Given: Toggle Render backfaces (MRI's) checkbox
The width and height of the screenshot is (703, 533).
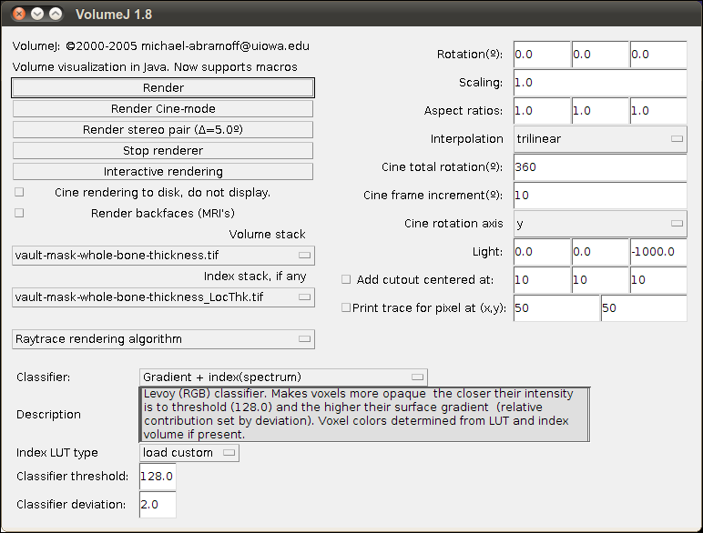Looking at the screenshot, I should [19, 213].
